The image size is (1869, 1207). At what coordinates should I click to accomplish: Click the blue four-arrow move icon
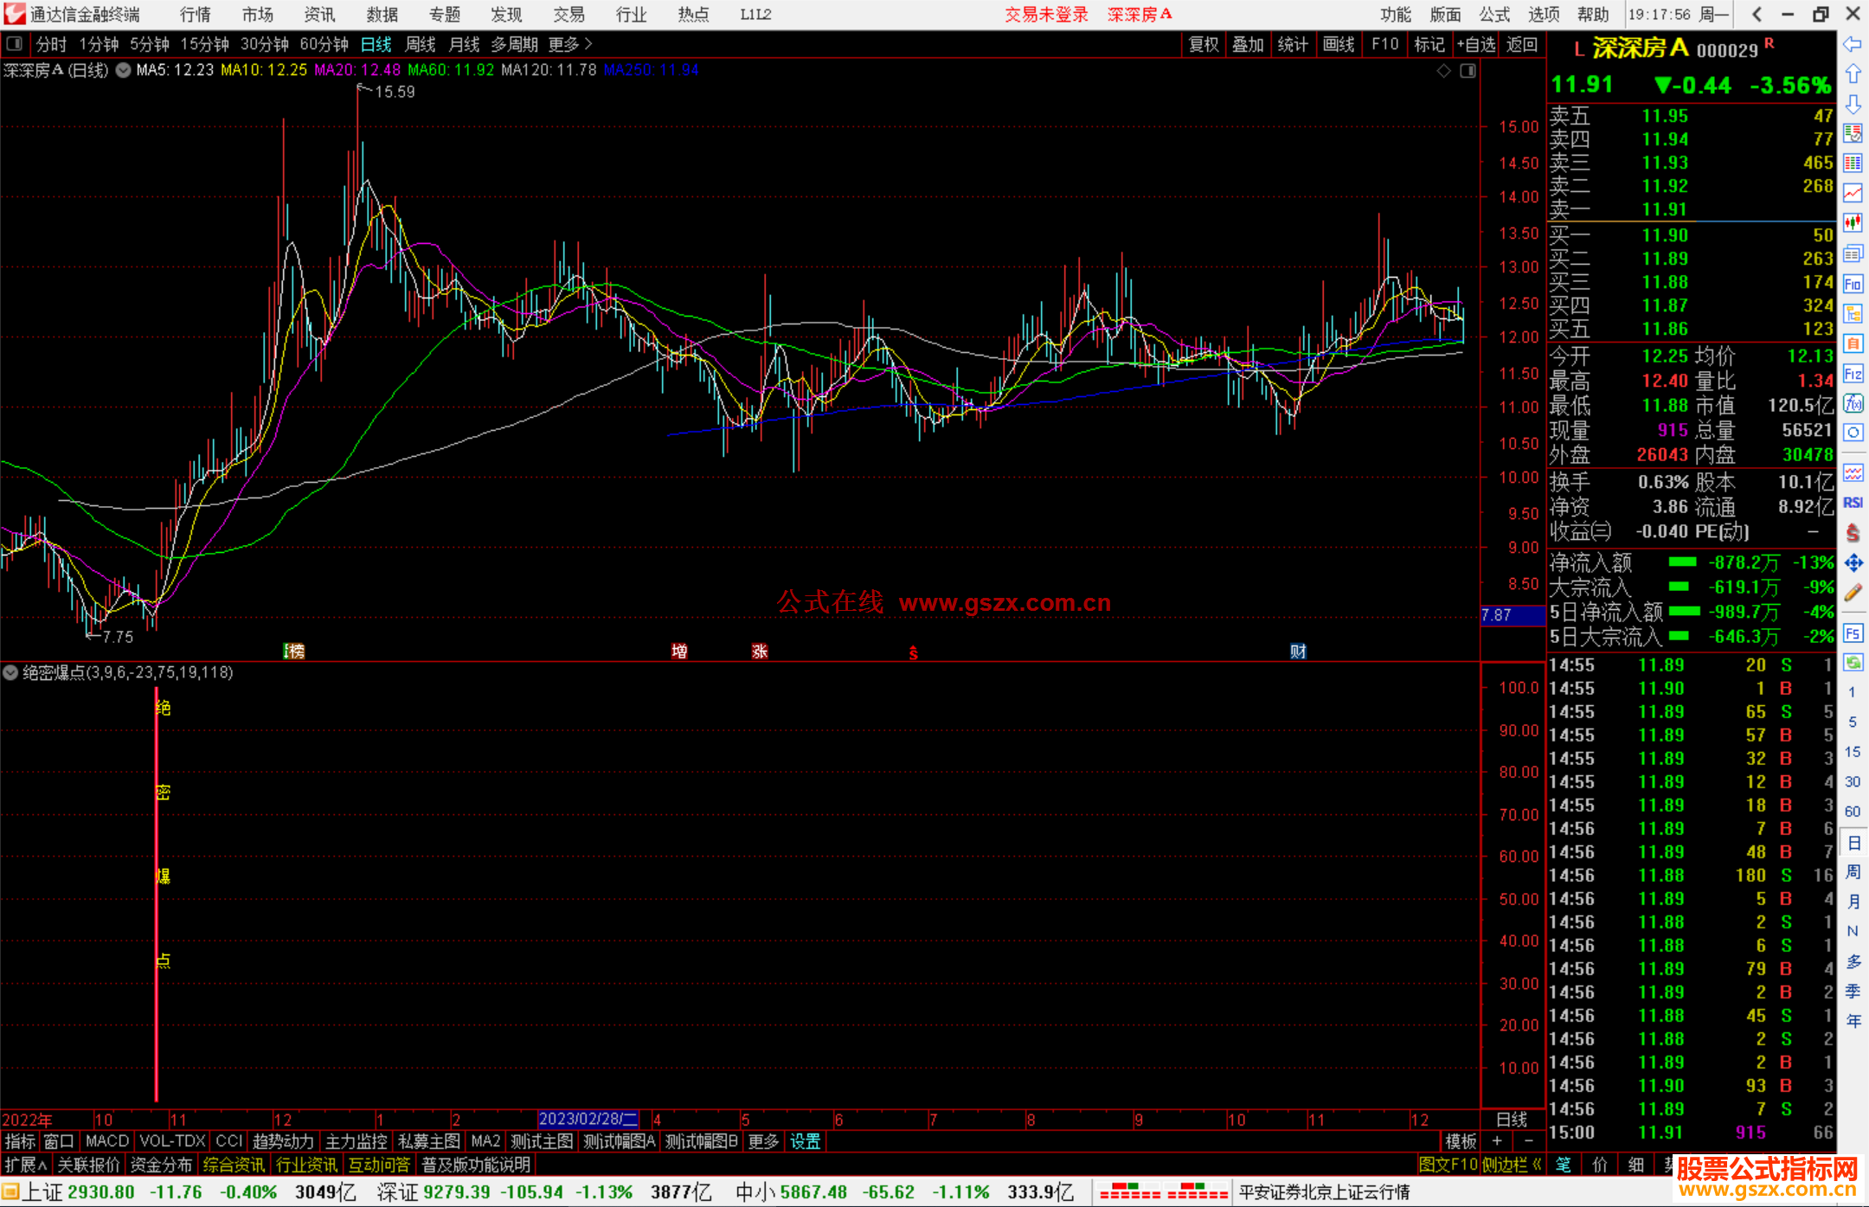(x=1853, y=563)
